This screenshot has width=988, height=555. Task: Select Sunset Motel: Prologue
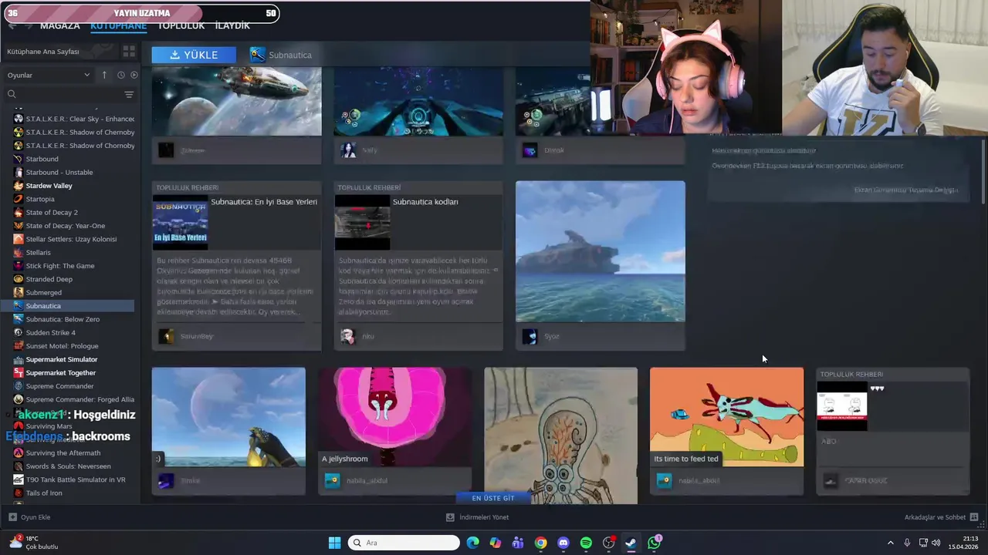tap(62, 346)
